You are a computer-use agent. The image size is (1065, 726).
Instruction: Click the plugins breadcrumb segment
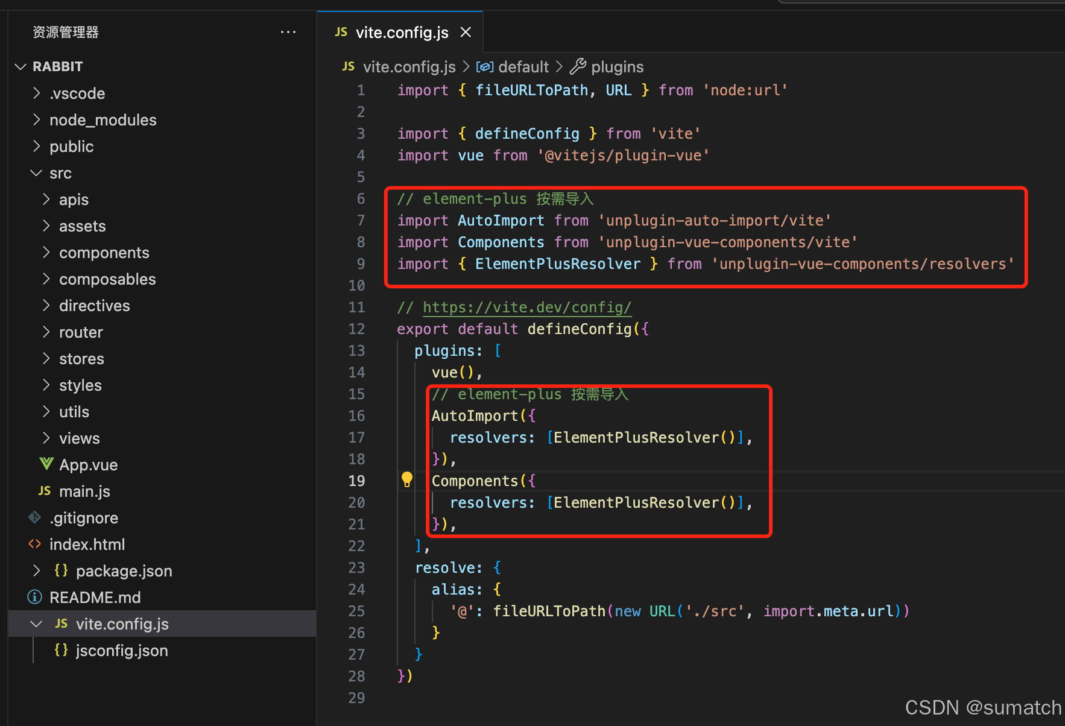coord(618,66)
